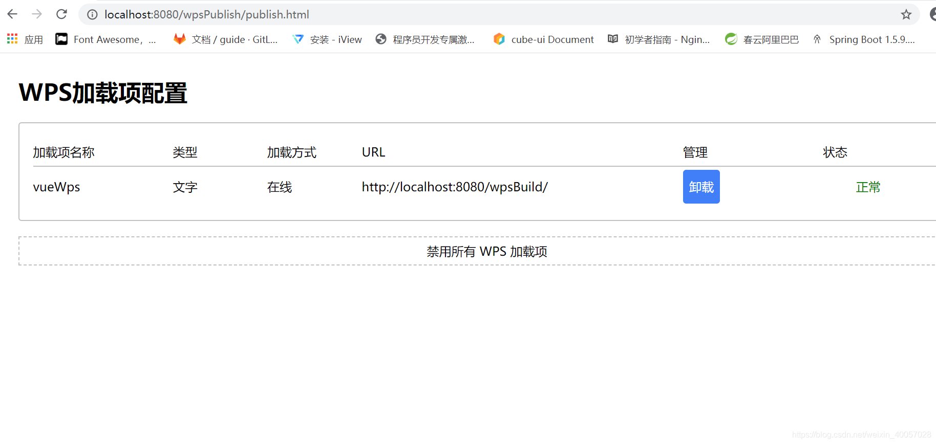The height and width of the screenshot is (444, 936).
Task: Click the WPS加载项配置 page heading
Action: [x=103, y=93]
